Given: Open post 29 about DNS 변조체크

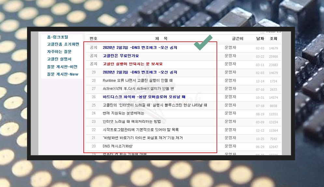Looking at the screenshot, I should coord(140,72).
